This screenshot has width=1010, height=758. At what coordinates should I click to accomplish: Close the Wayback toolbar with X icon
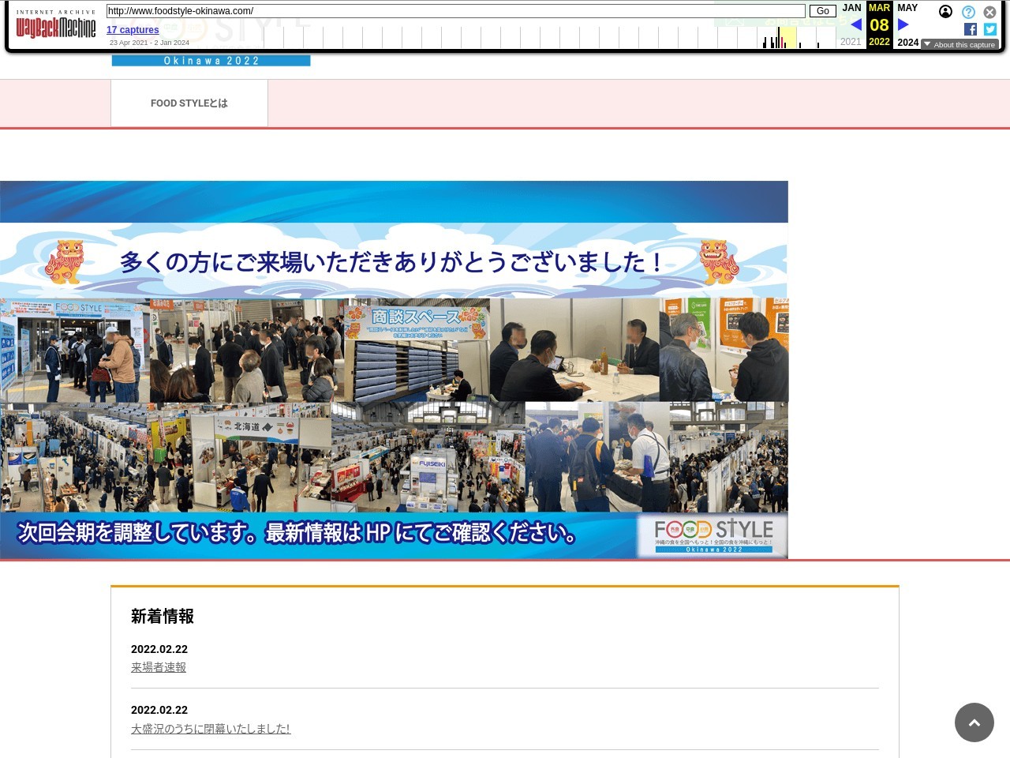click(989, 12)
